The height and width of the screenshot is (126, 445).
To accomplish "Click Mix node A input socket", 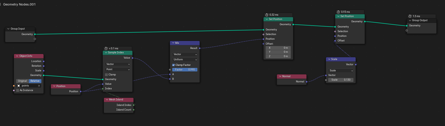I will tap(170, 74).
